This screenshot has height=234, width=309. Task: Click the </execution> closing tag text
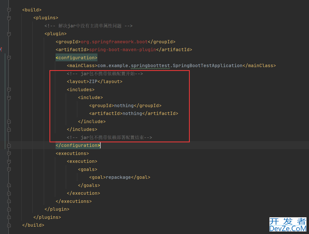coord(83,193)
